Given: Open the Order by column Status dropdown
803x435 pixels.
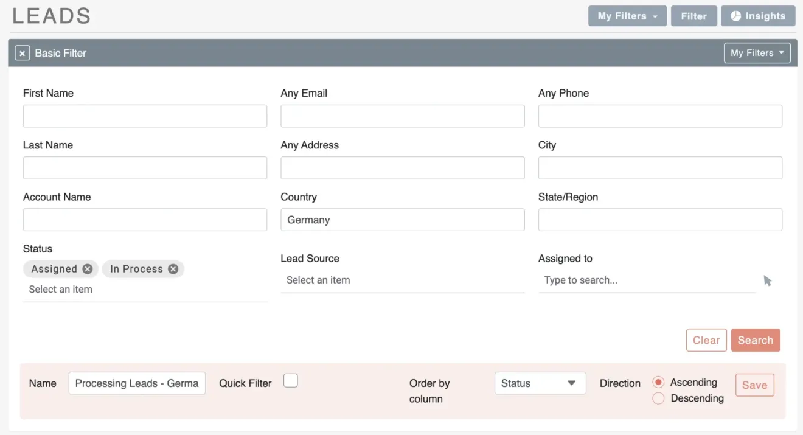Looking at the screenshot, I should pos(540,383).
